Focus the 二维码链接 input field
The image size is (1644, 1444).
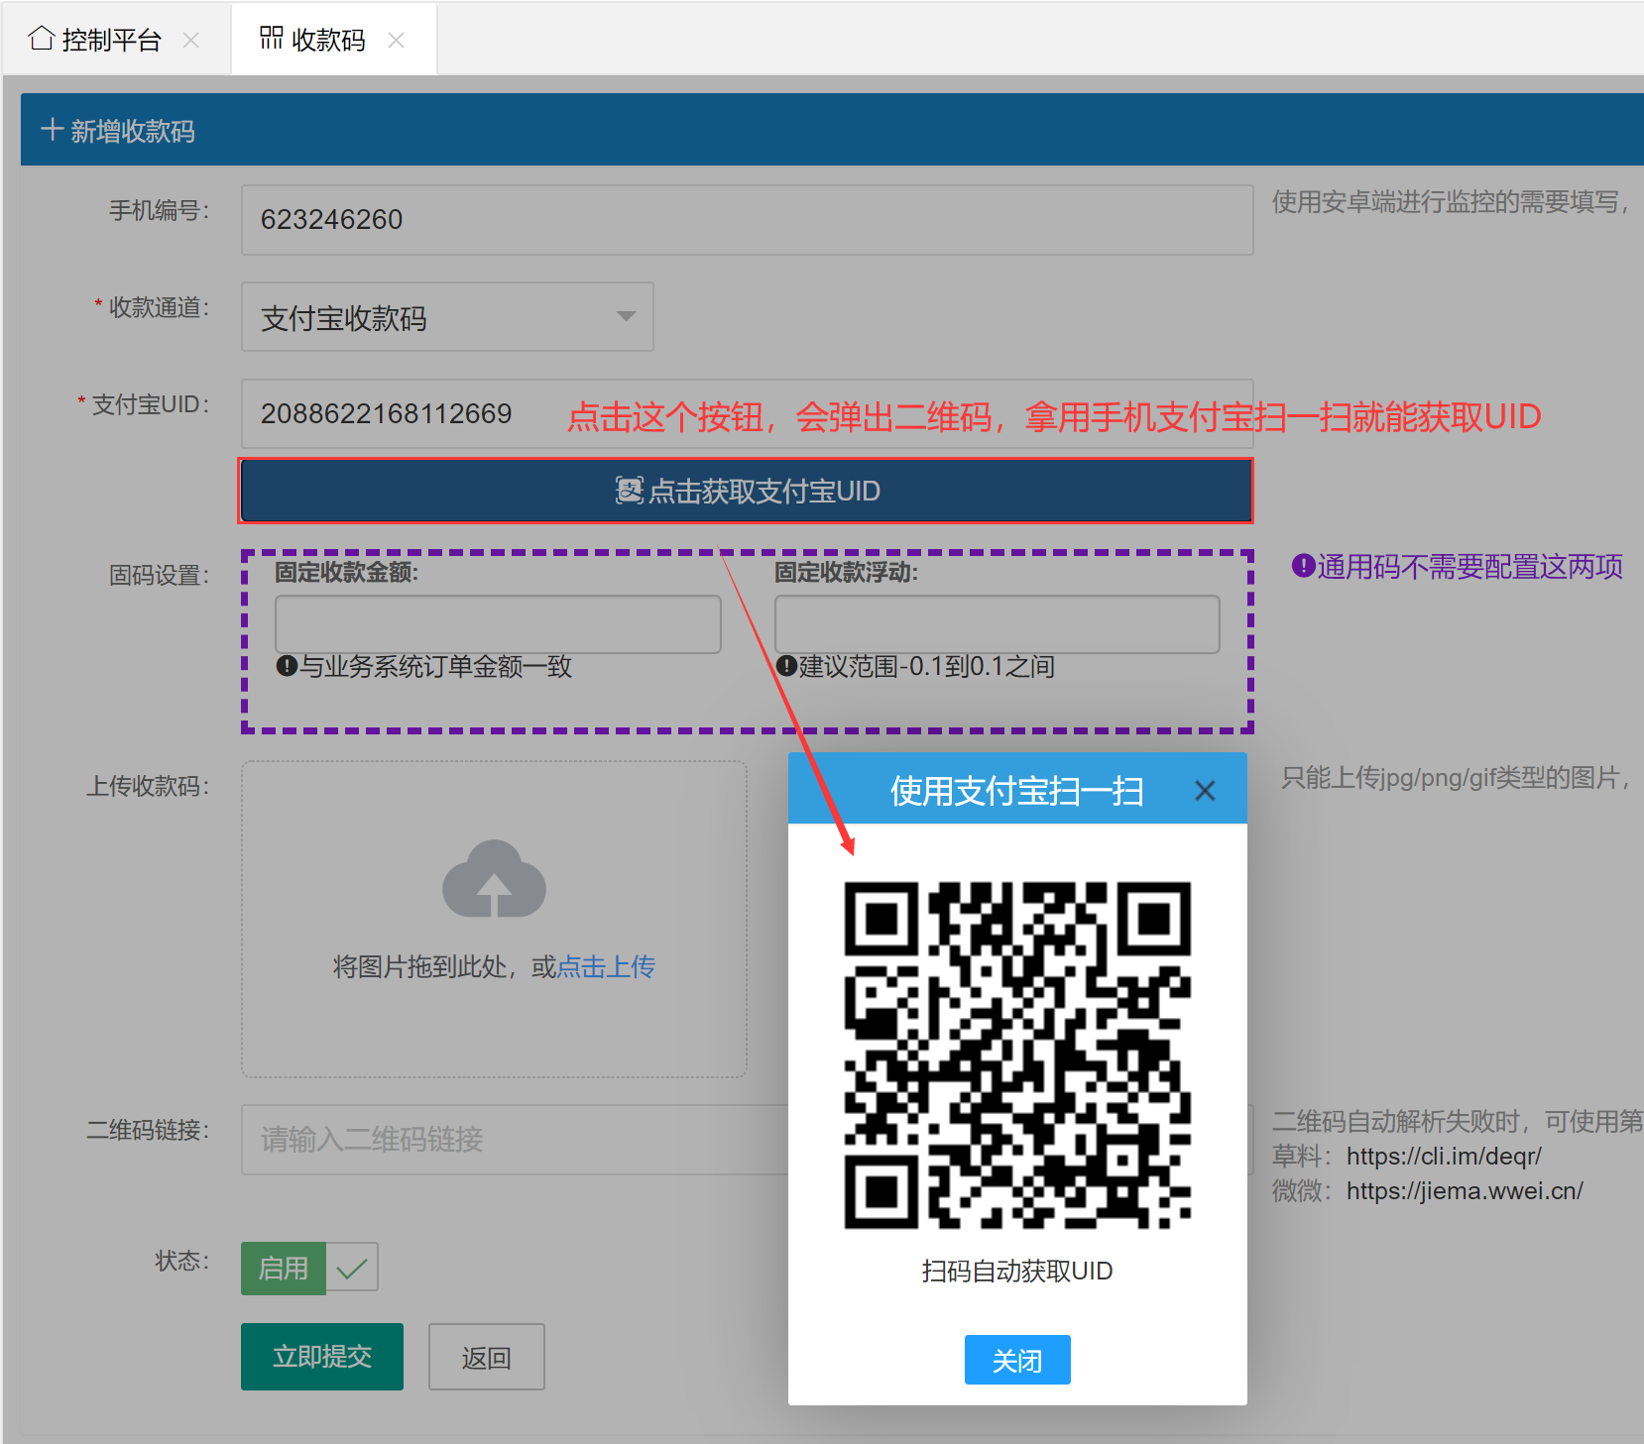click(x=747, y=1140)
